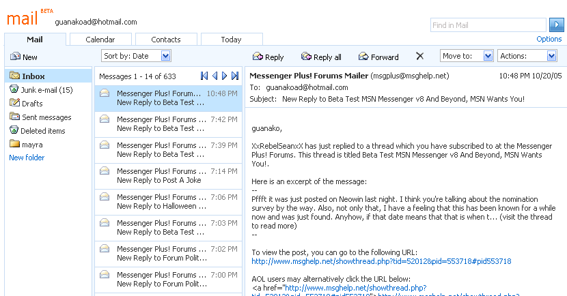Click envelope icon of 10:48 PM message
Image resolution: width=567 pixels, height=296 pixels.
(105, 93)
